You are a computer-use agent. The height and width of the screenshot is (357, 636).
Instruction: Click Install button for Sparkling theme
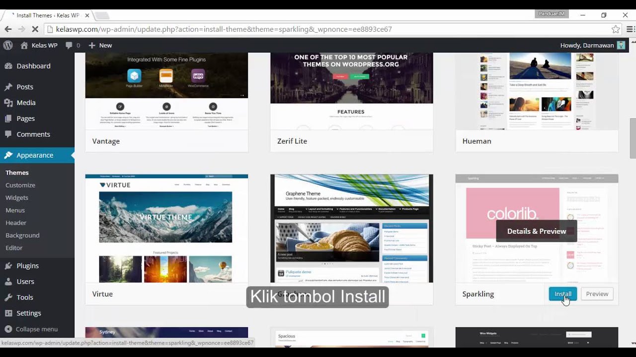coord(563,294)
